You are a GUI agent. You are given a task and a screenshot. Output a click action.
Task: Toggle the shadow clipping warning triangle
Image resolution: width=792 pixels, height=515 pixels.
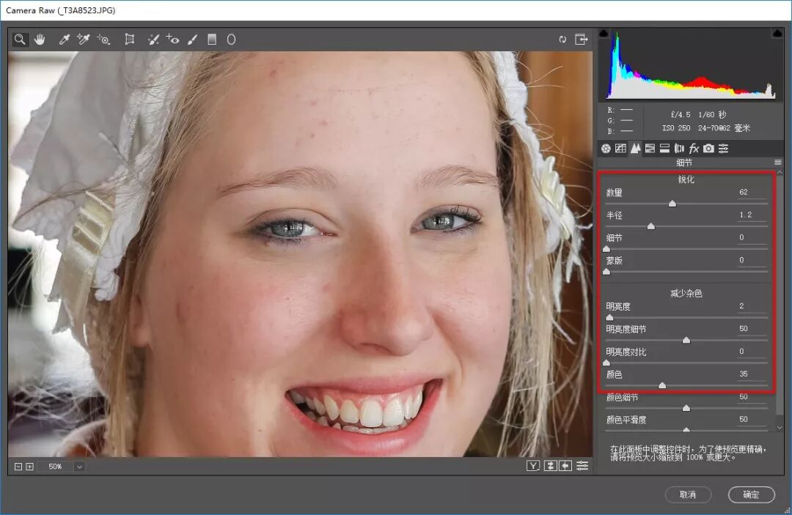pos(603,33)
